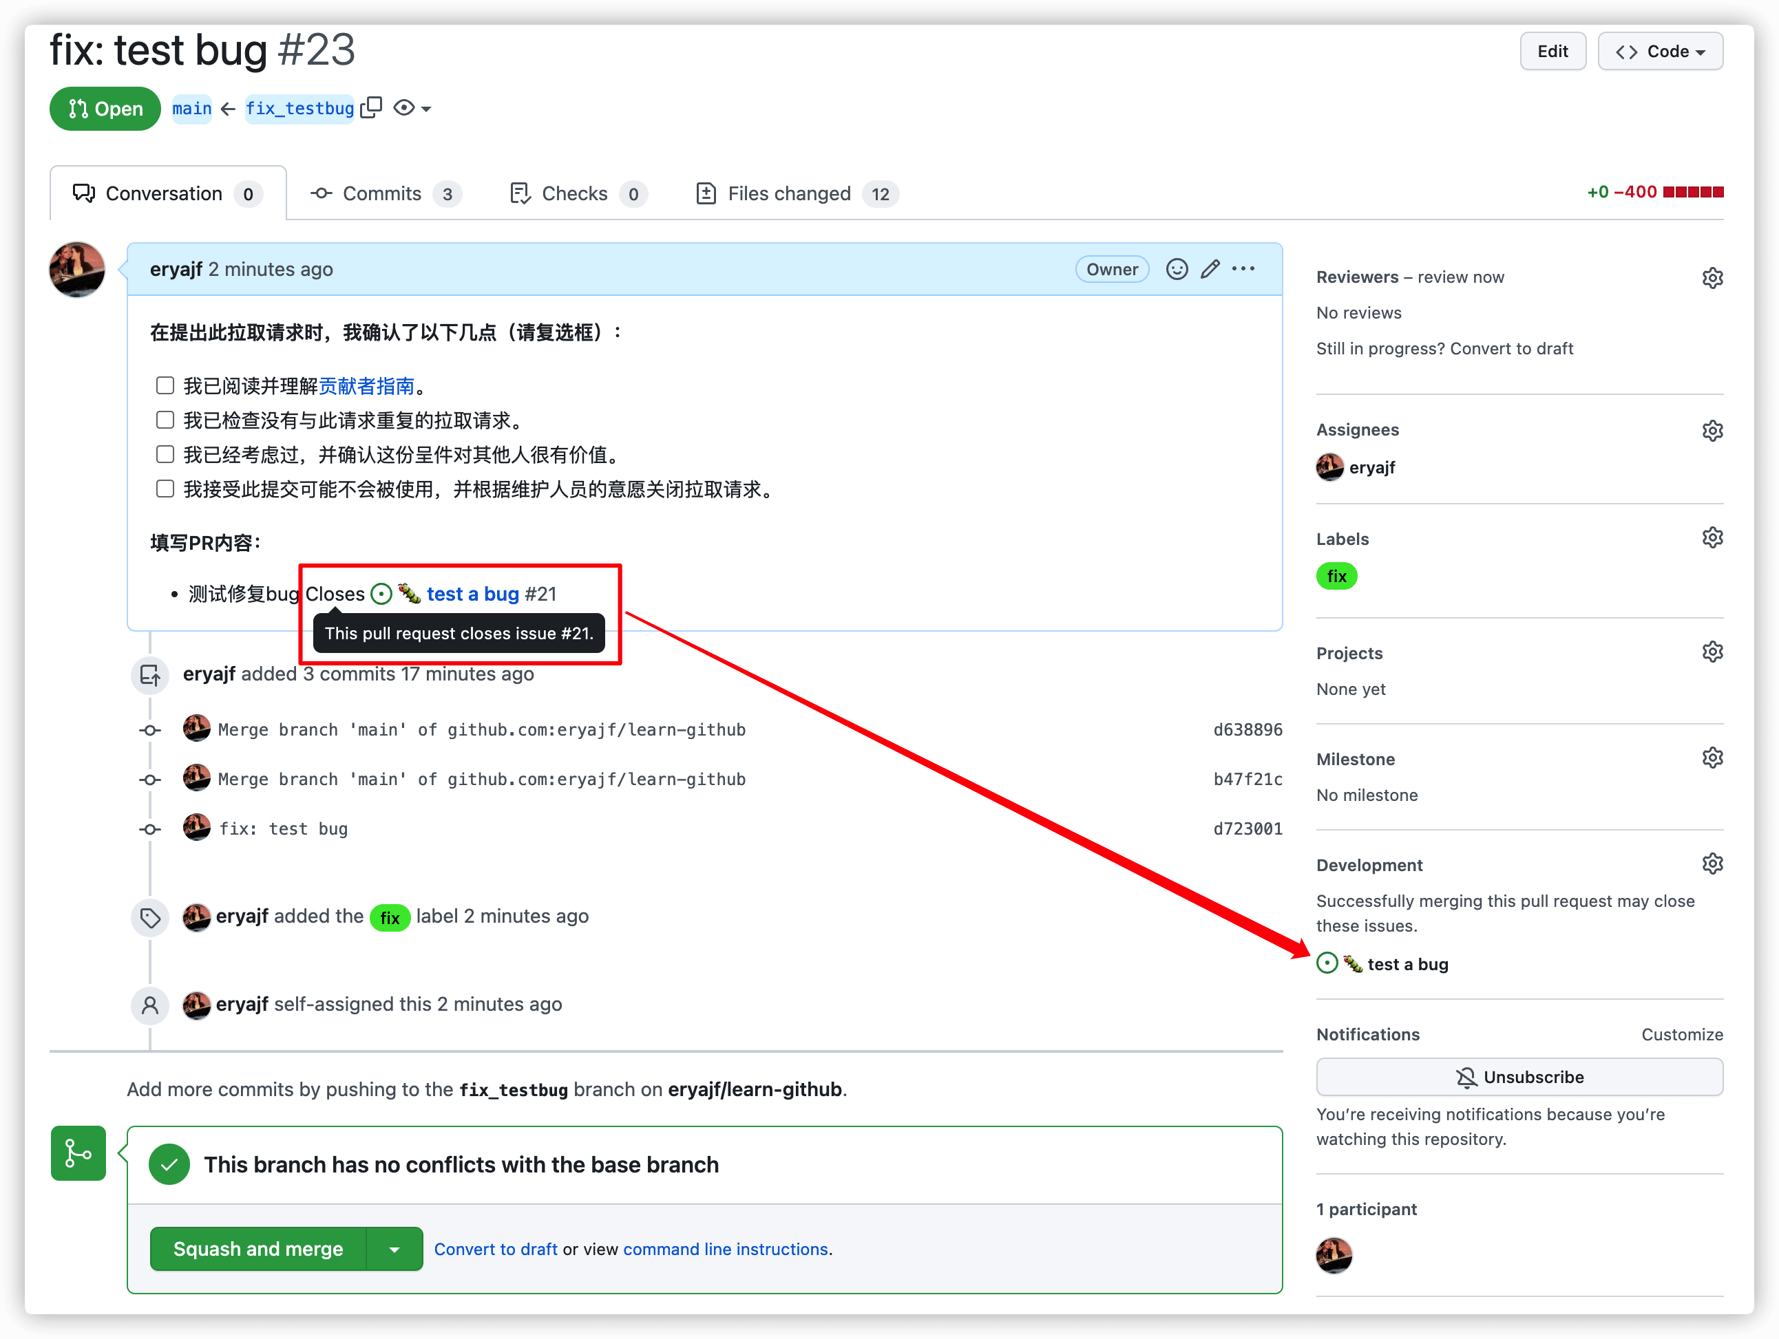
Task: Check the last checkbox about closing request
Action: (165, 489)
